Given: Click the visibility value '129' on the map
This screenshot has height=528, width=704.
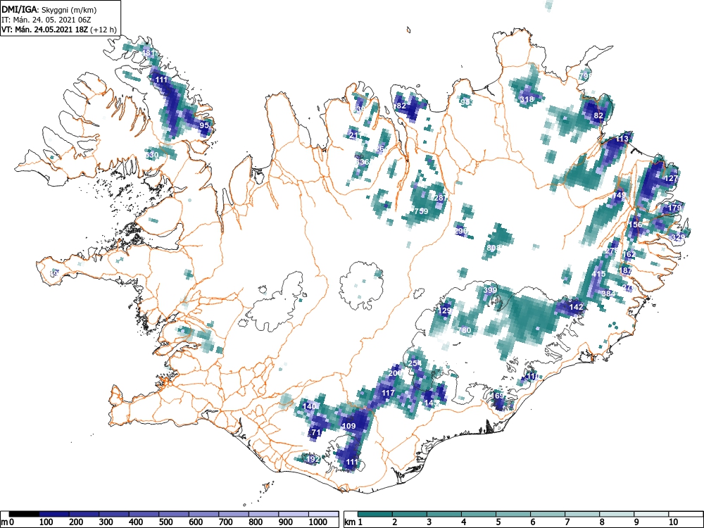Looking at the screenshot, I should [444, 310].
